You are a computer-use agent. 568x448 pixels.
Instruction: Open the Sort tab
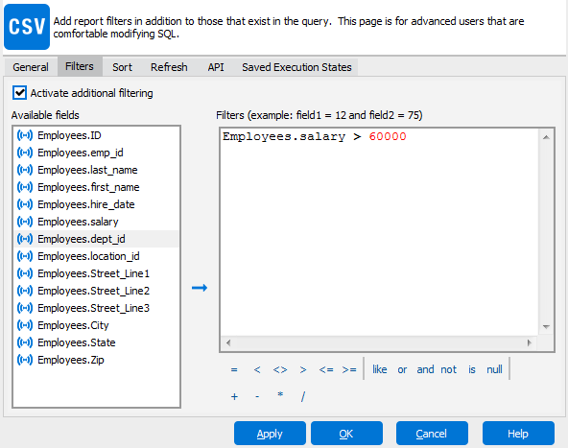point(123,67)
